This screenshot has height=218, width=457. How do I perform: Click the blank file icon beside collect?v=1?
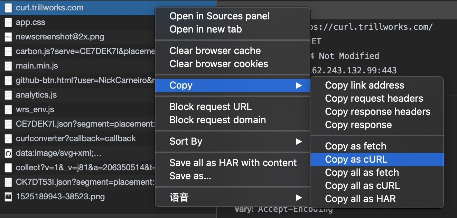pos(8,168)
